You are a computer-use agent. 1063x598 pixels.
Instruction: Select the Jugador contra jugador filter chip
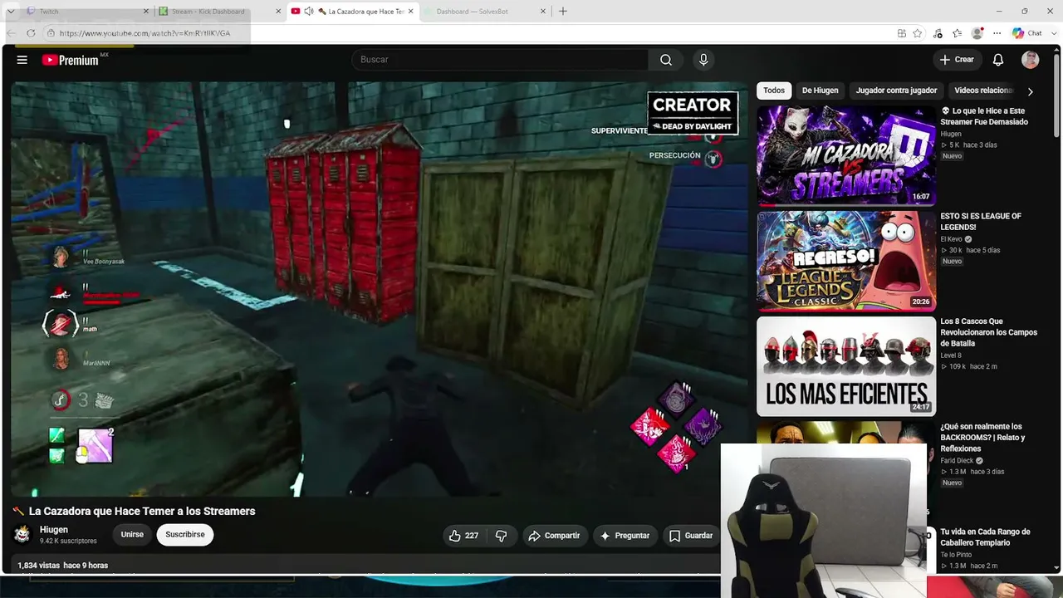896,91
